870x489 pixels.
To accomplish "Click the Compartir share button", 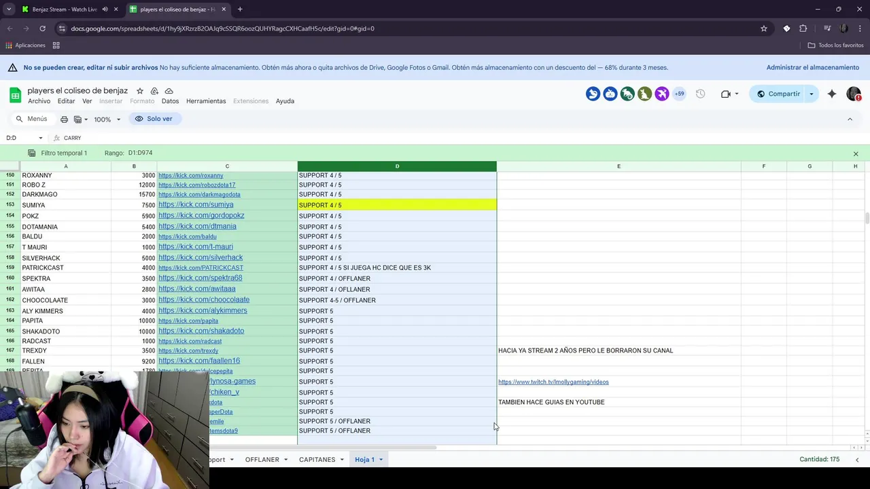I will (778, 94).
